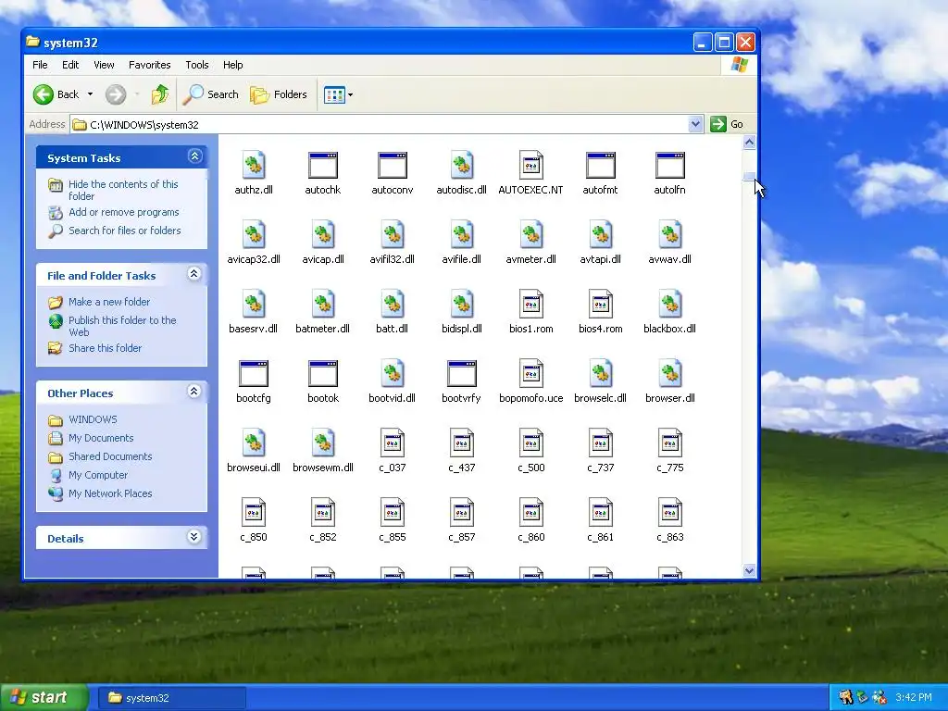Click the bopomofo.uce file icon
The height and width of the screenshot is (711, 948).
click(x=530, y=374)
